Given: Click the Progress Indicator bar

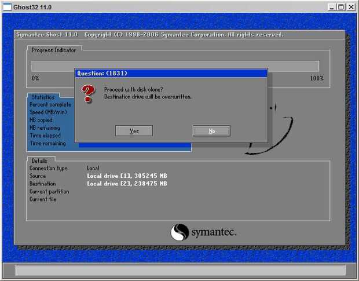Looking at the screenshot, I should [175, 66].
